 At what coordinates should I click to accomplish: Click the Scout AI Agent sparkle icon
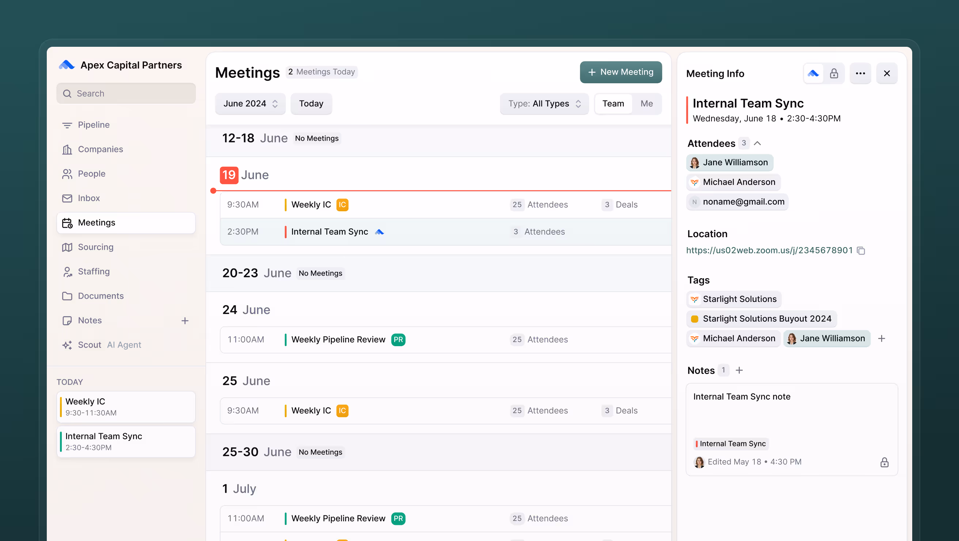pos(67,345)
